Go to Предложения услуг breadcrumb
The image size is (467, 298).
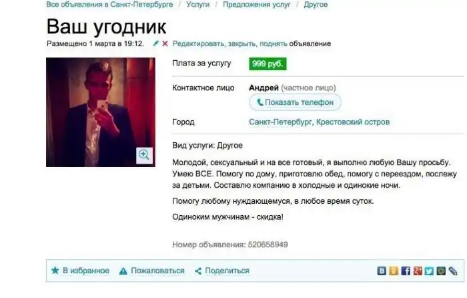point(256,5)
